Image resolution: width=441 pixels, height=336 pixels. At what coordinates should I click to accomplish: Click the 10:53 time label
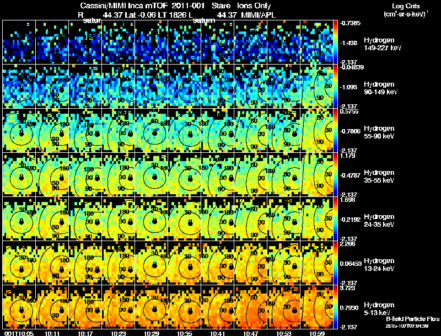(x=284, y=333)
